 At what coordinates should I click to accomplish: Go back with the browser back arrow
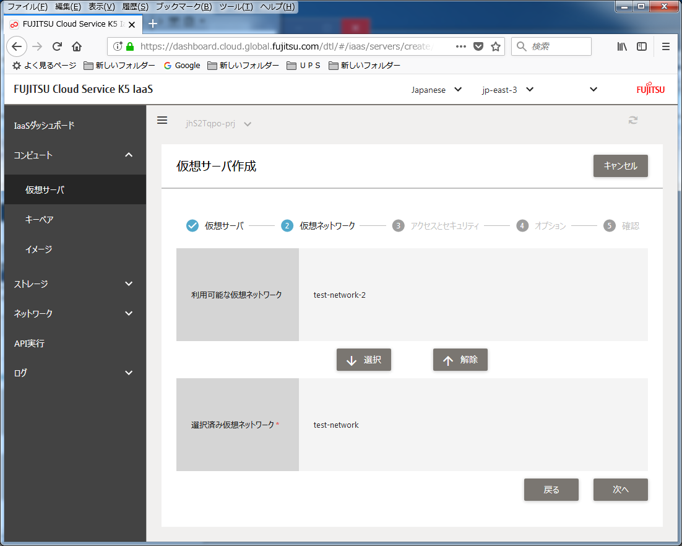click(17, 46)
